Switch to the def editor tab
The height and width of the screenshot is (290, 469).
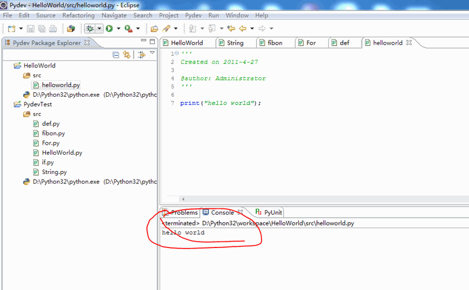344,43
